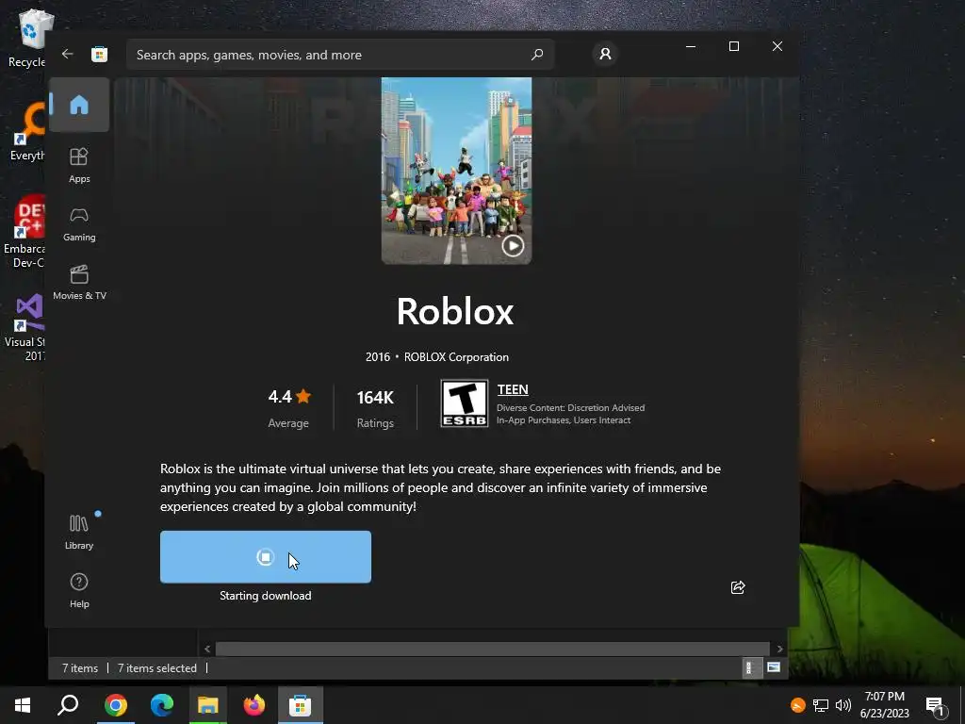This screenshot has height=724, width=965.
Task: Click the Microsoft Store logo icon
Action: pyautogui.click(x=99, y=54)
